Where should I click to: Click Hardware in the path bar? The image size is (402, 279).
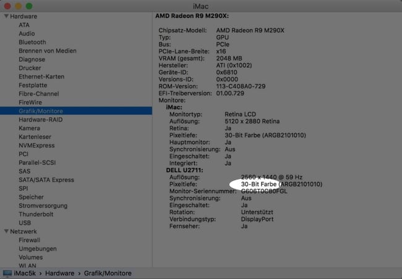click(59, 273)
